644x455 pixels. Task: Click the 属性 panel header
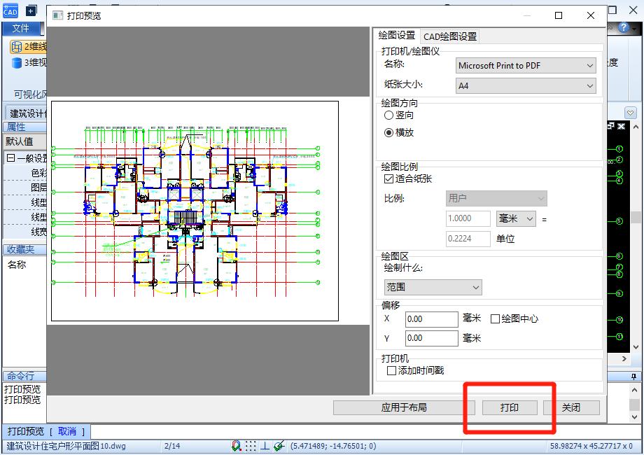(x=24, y=127)
